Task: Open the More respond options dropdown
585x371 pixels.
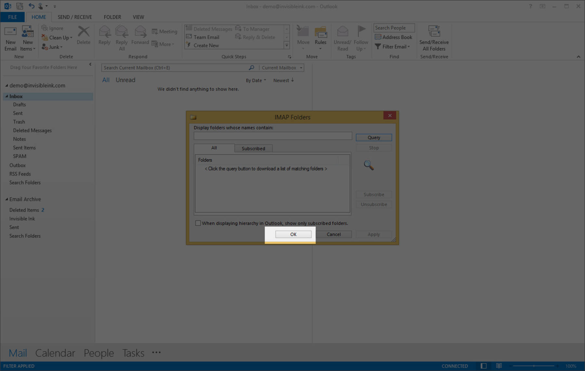Action: [163, 44]
